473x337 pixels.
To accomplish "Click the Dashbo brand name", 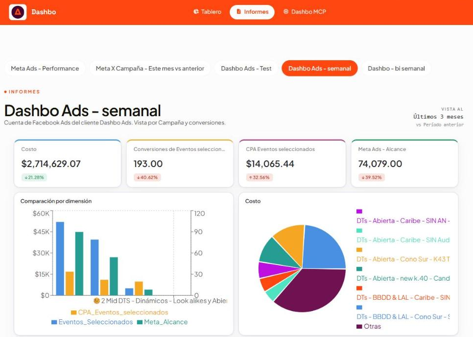I will coord(44,12).
